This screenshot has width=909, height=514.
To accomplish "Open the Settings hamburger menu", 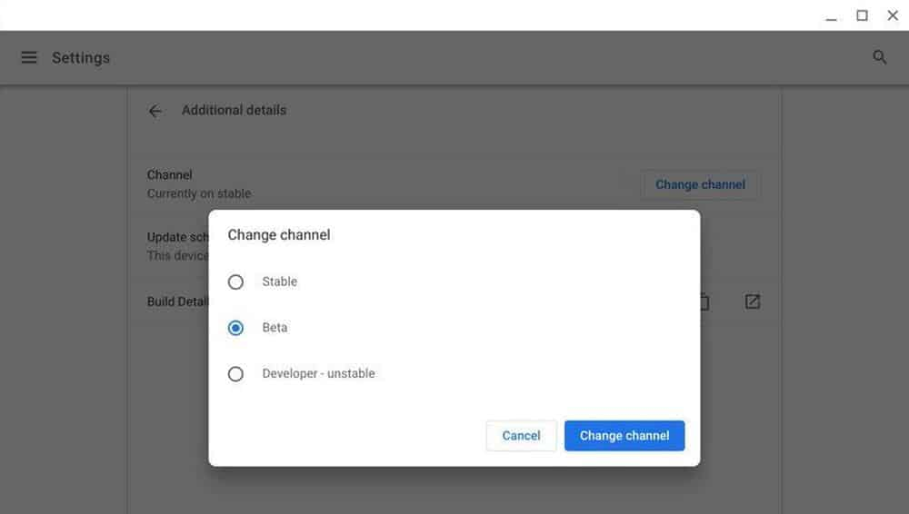I will 29,57.
